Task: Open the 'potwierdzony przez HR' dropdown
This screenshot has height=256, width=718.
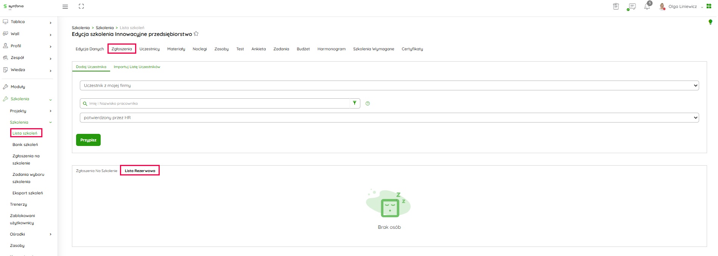Action: click(389, 118)
